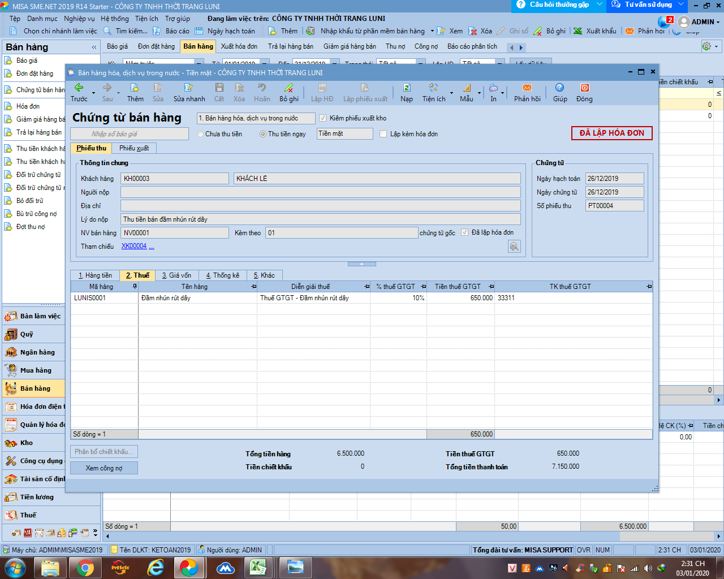The width and height of the screenshot is (724, 579).
Task: Expand the Mẫu template dropdown arrow
Action: click(x=479, y=93)
